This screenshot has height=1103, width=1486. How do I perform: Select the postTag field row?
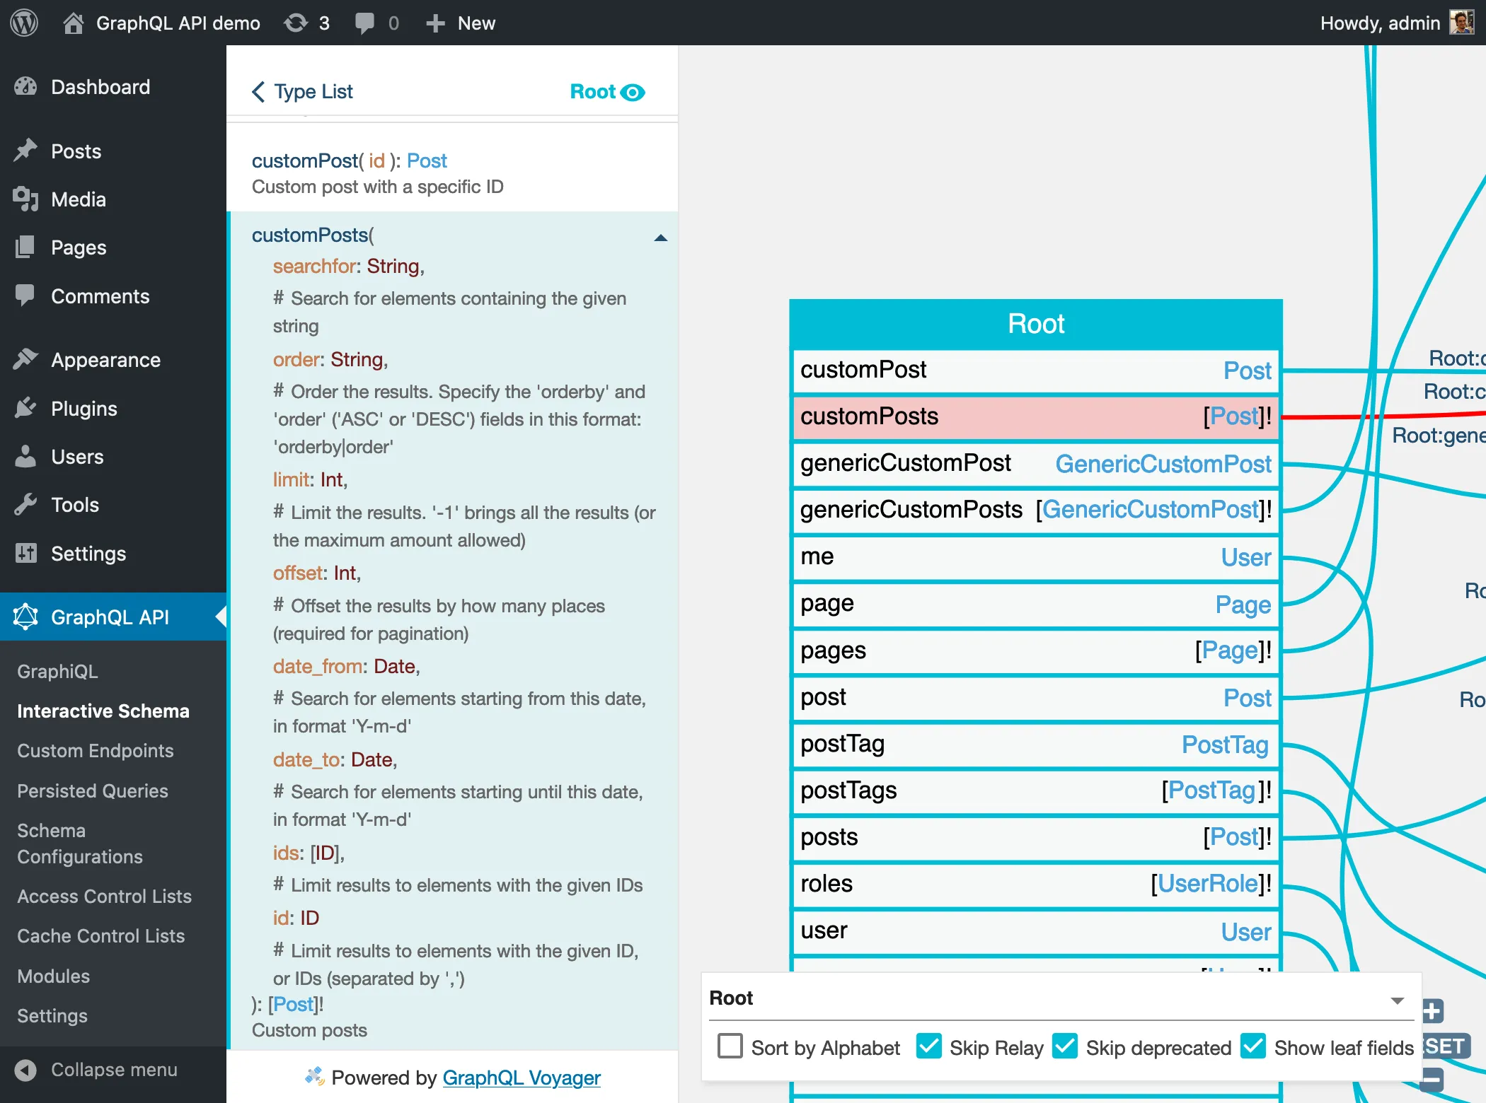tap(1036, 744)
